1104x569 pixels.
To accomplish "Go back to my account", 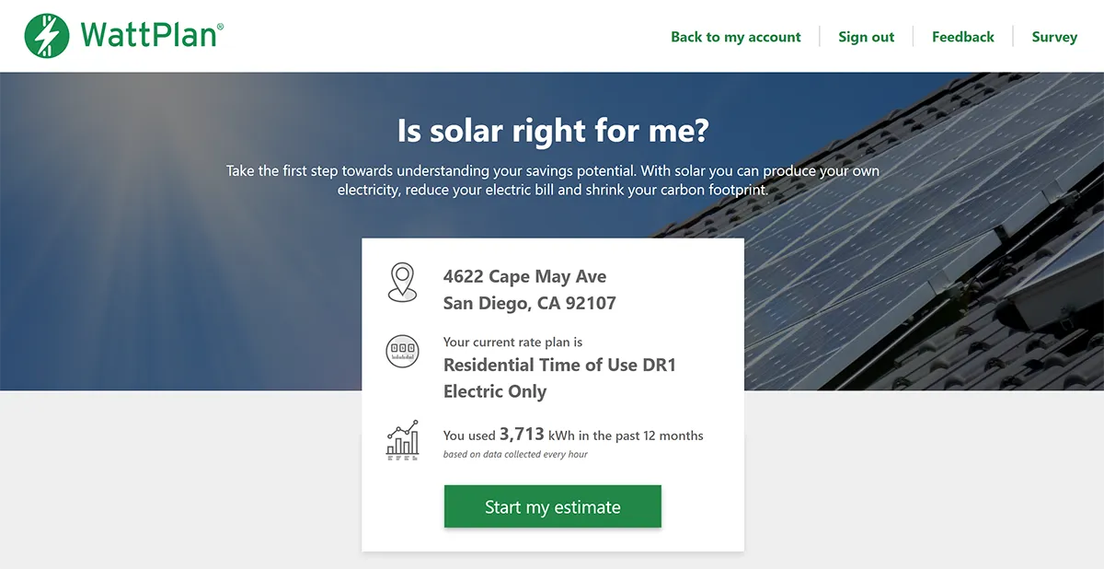I will (735, 37).
